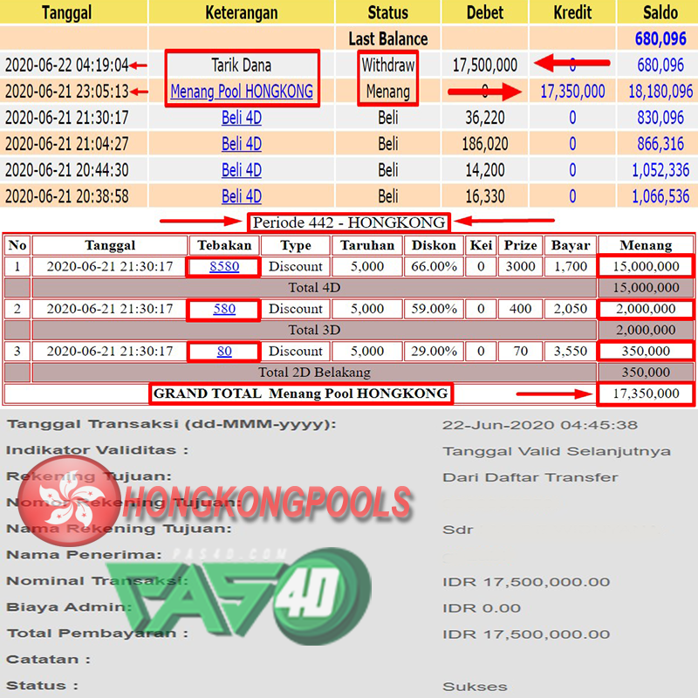Select the 186,020 debet amount

[485, 144]
